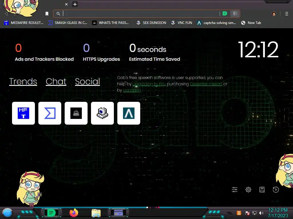Open settings gear icon on new tab page
This screenshot has height=219, width=293.
(x=248, y=190)
